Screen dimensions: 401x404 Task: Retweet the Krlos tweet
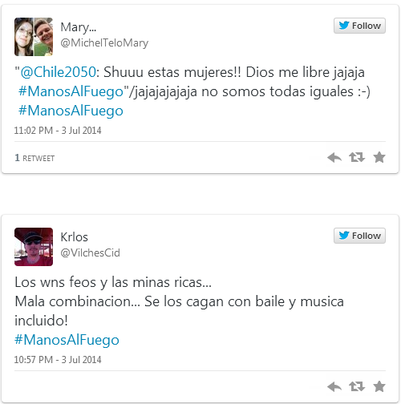click(357, 386)
